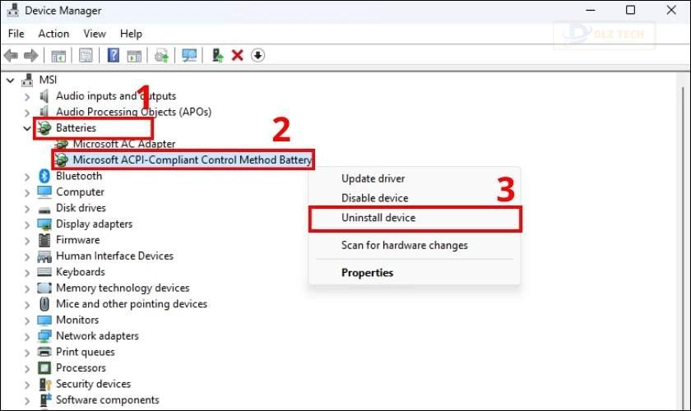Click the red X Uninstall device icon
The width and height of the screenshot is (691, 411).
(237, 56)
